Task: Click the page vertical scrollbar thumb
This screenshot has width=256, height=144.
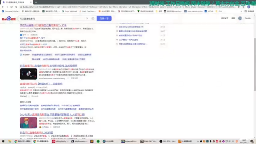Action: (255, 65)
